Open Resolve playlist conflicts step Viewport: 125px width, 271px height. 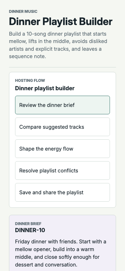pos(63,170)
